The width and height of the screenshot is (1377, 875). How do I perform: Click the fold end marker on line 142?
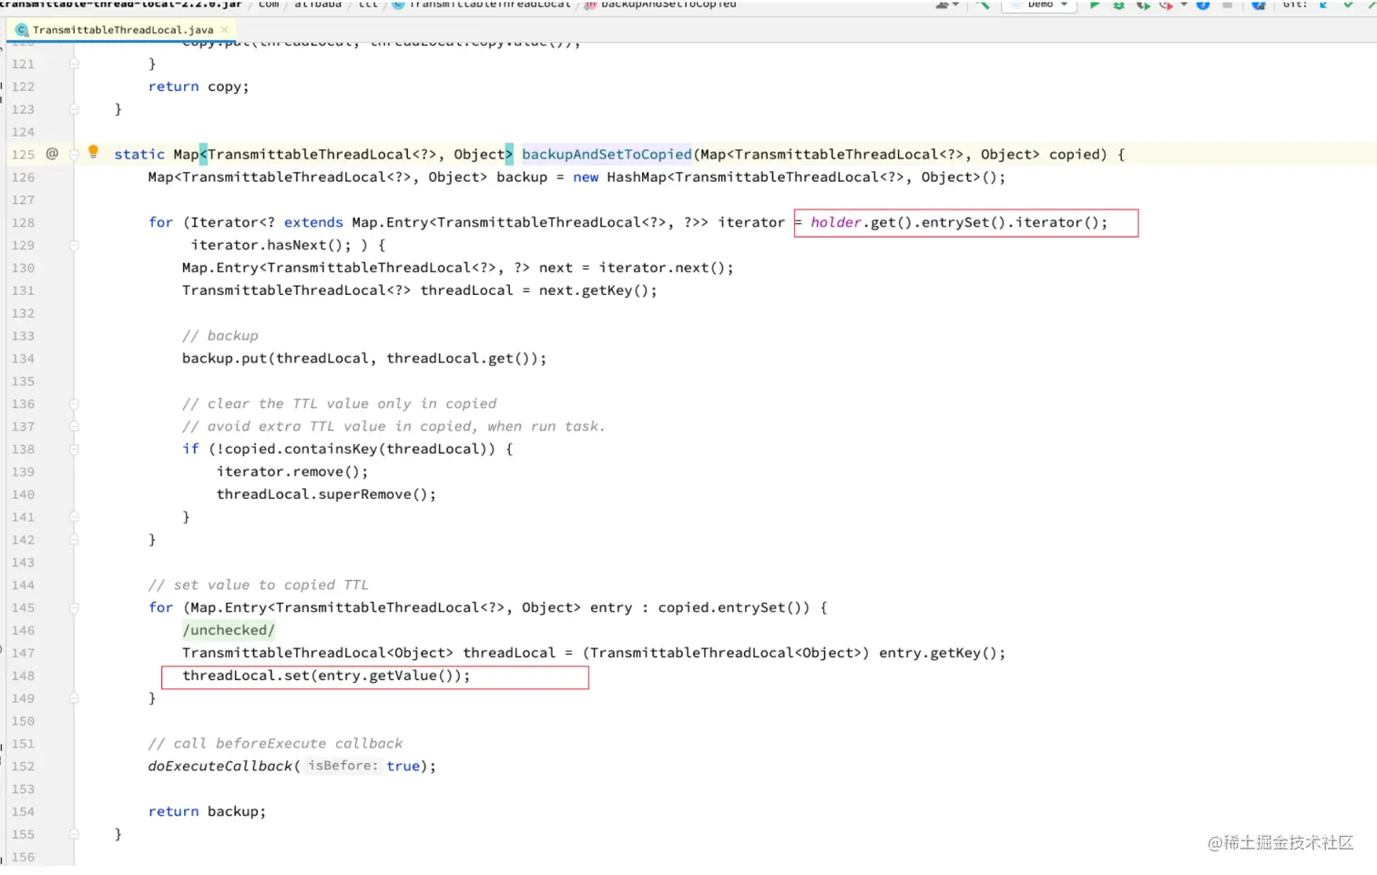pos(74,540)
